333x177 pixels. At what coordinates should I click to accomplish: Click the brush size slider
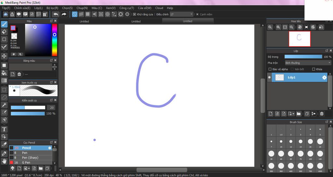pyautogui.click(x=28, y=107)
